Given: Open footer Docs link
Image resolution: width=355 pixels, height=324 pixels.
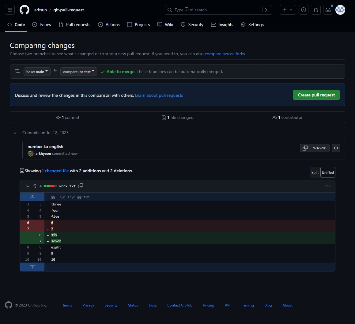Looking at the screenshot, I should [x=153, y=305].
